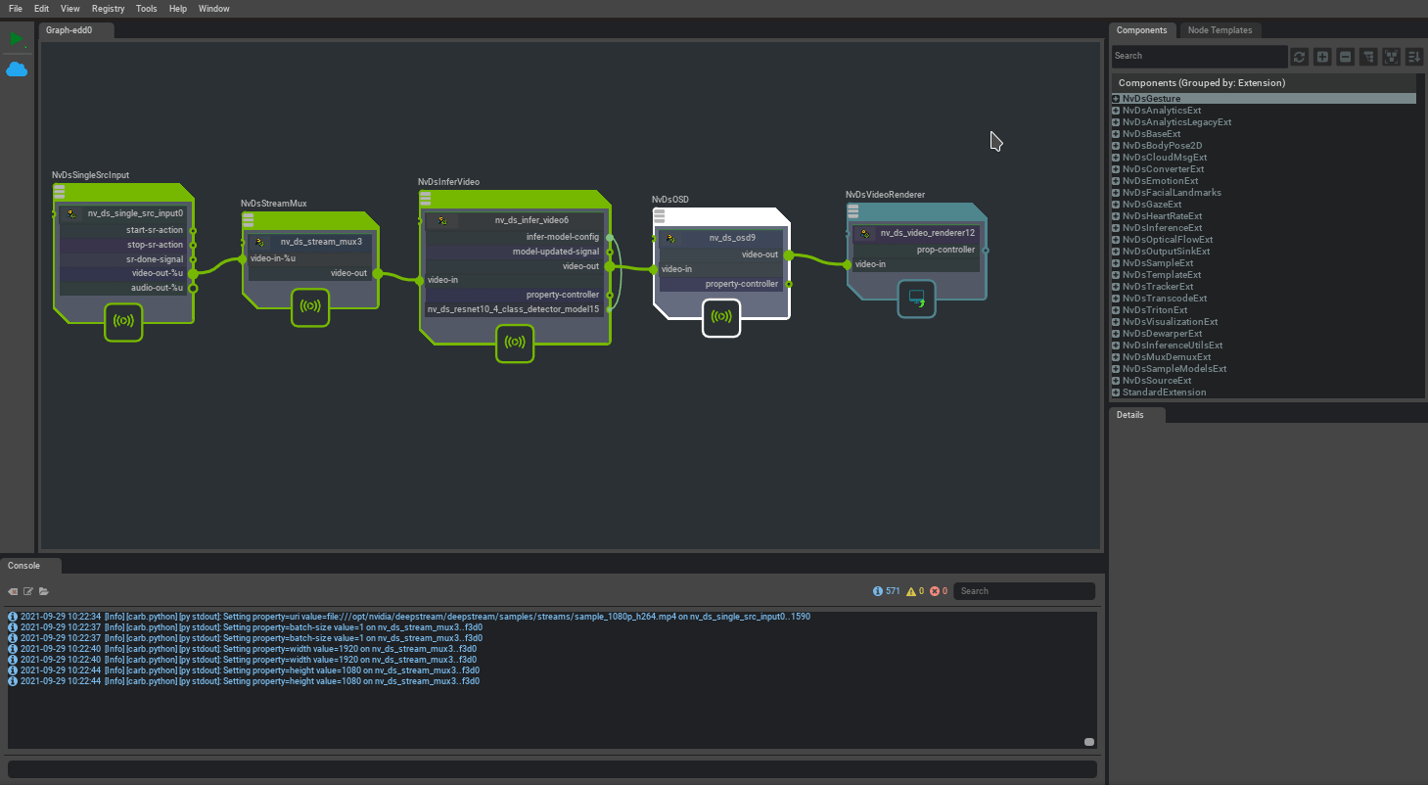Toggle the warning messages filter in Console

tap(916, 591)
